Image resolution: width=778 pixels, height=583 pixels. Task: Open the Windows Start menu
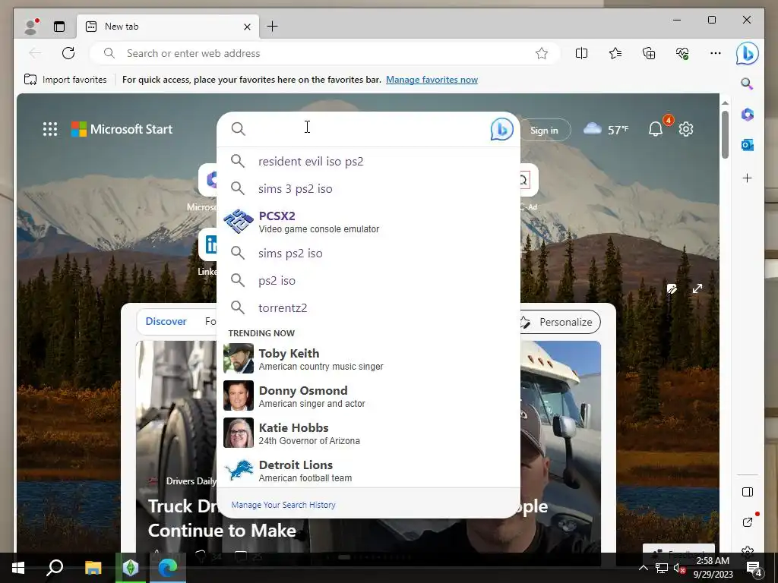tap(18, 568)
